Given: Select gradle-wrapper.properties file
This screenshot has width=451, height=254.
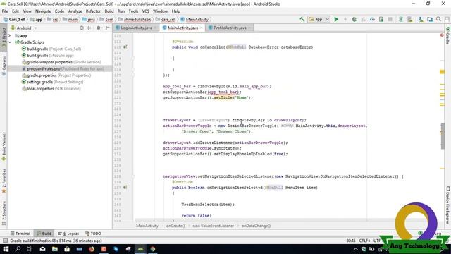Looking at the screenshot, I should 61,62.
